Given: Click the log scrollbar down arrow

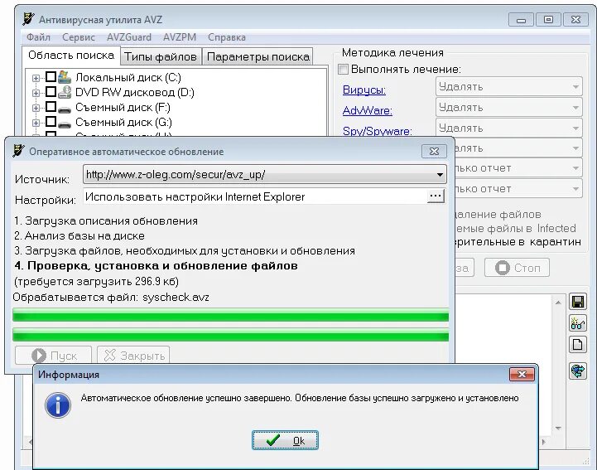Looking at the screenshot, I should [558, 429].
